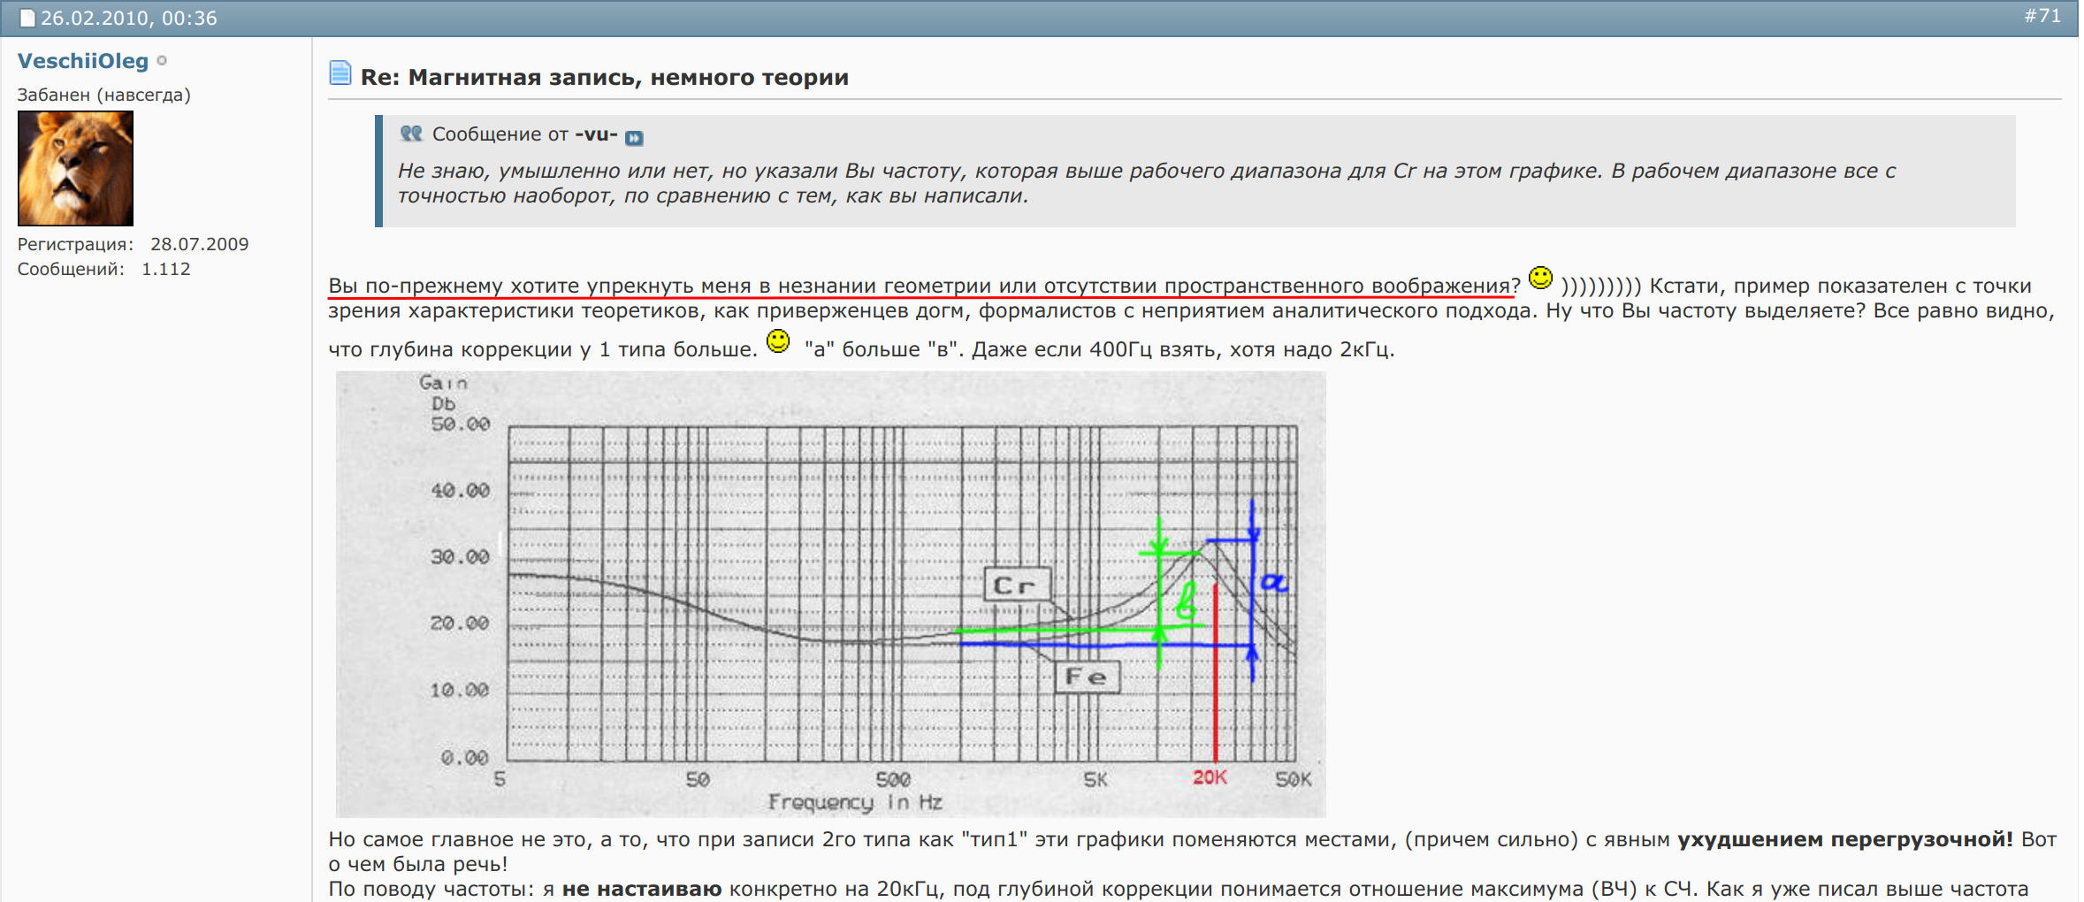Click the red 20K frequency marker label
The height and width of the screenshot is (902, 2084).
click(1210, 778)
